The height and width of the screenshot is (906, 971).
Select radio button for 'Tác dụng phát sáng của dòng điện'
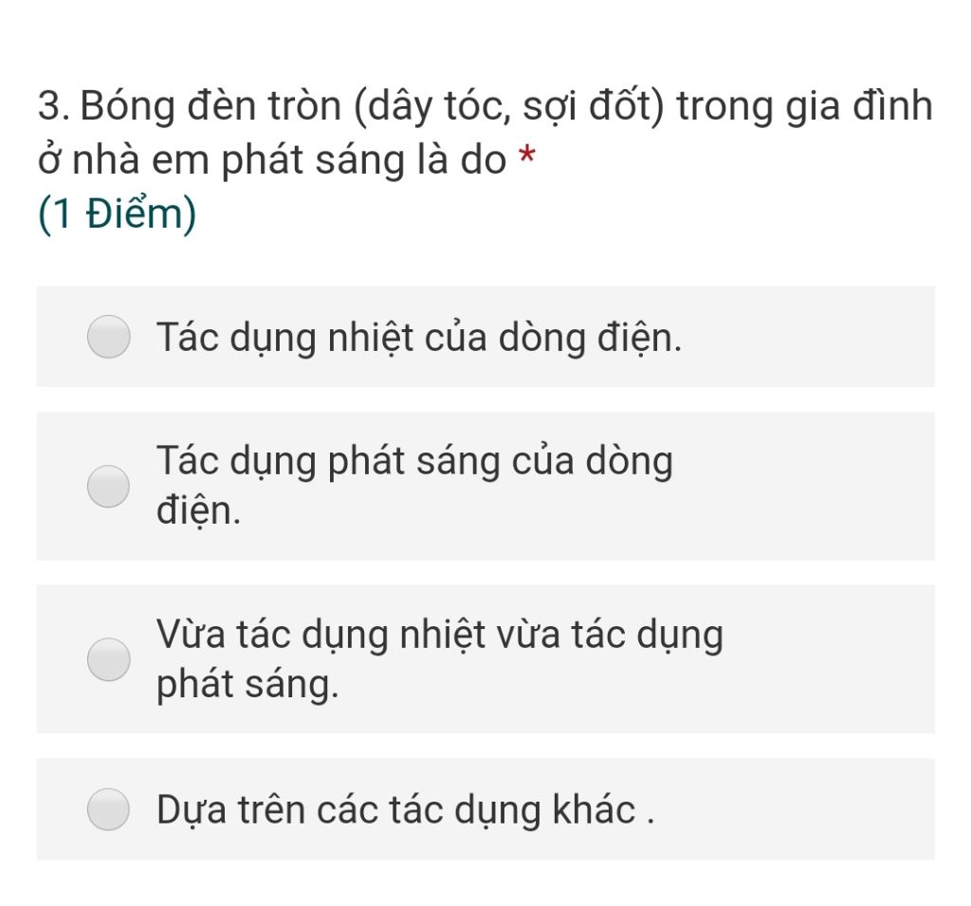(108, 487)
